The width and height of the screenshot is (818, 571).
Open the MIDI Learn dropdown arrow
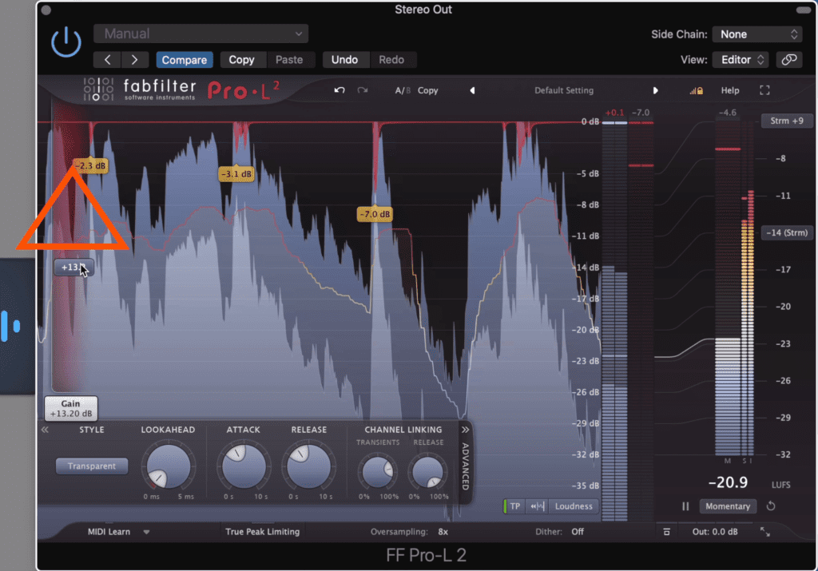(x=147, y=533)
